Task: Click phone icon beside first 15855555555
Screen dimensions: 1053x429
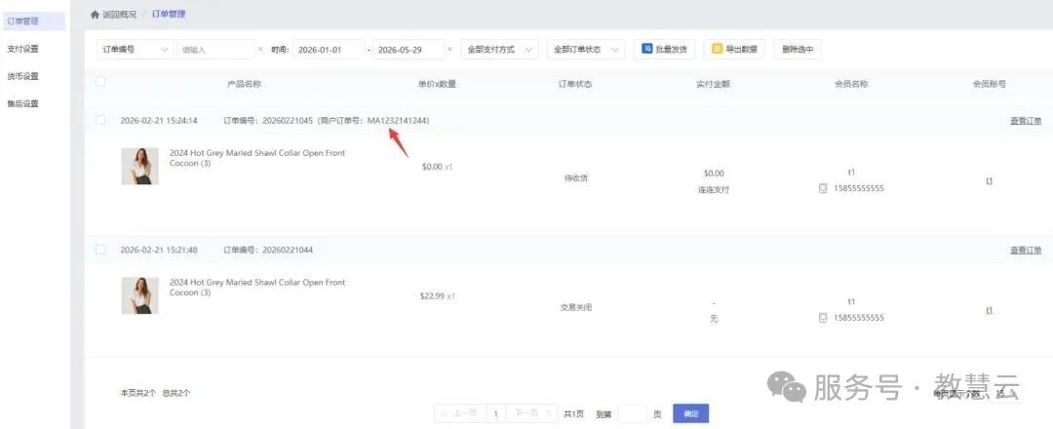Action: [x=823, y=188]
